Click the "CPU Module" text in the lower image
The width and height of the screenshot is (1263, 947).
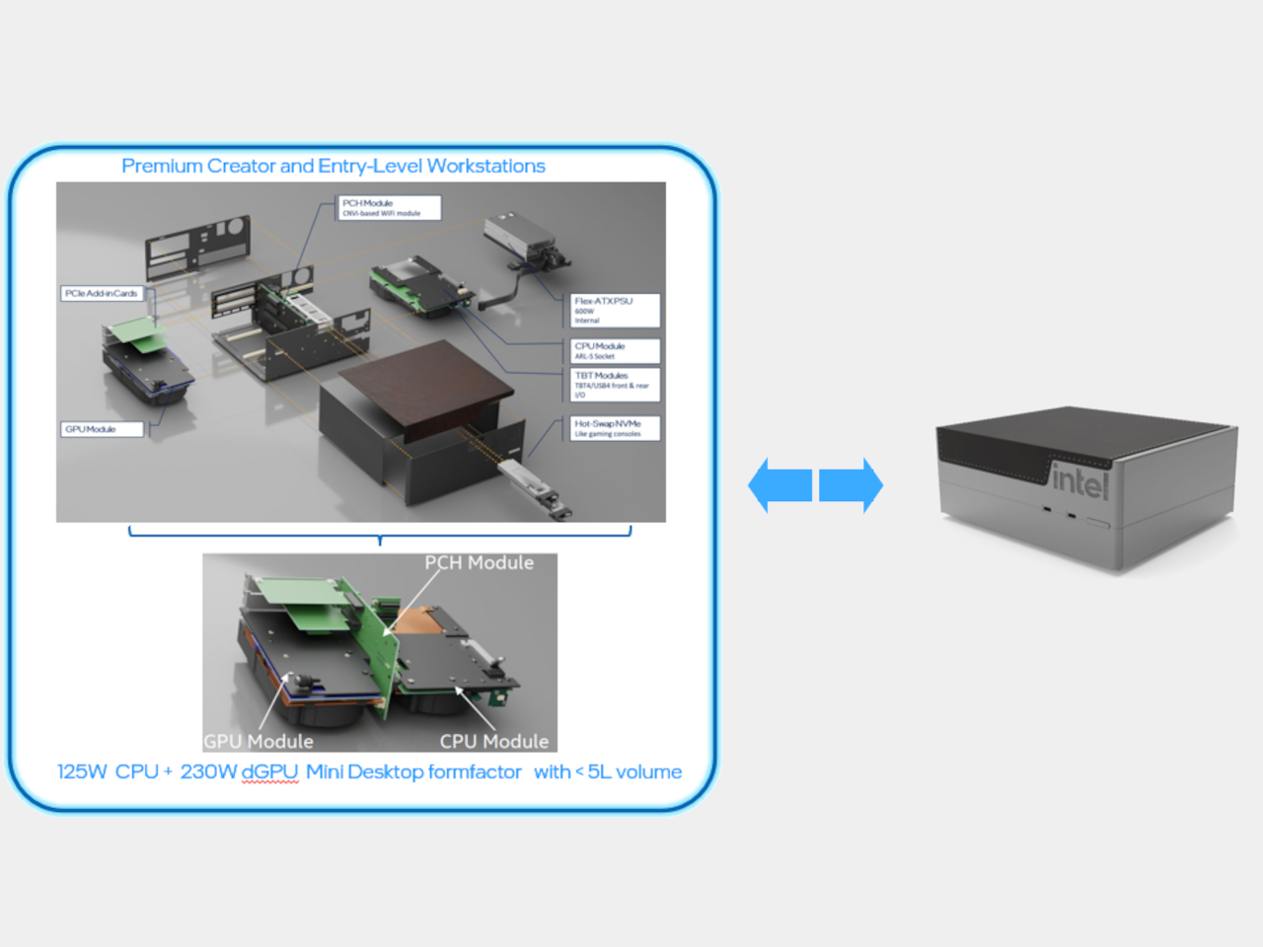[x=493, y=741]
